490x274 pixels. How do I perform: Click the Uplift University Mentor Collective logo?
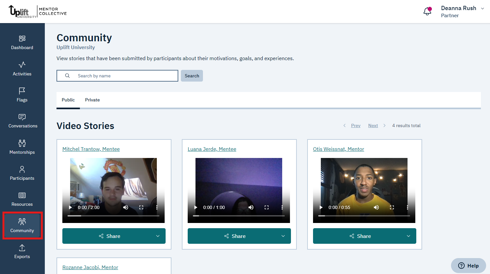point(38,11)
